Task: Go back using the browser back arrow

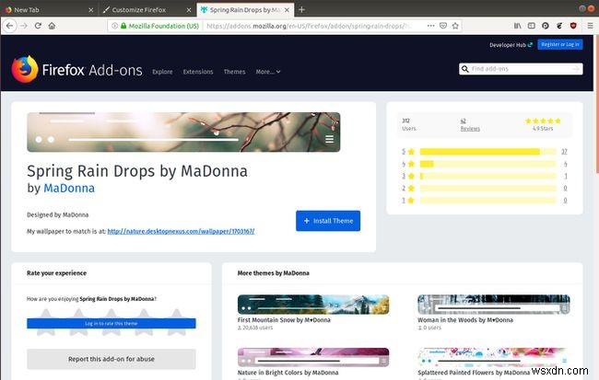Action: [10, 26]
